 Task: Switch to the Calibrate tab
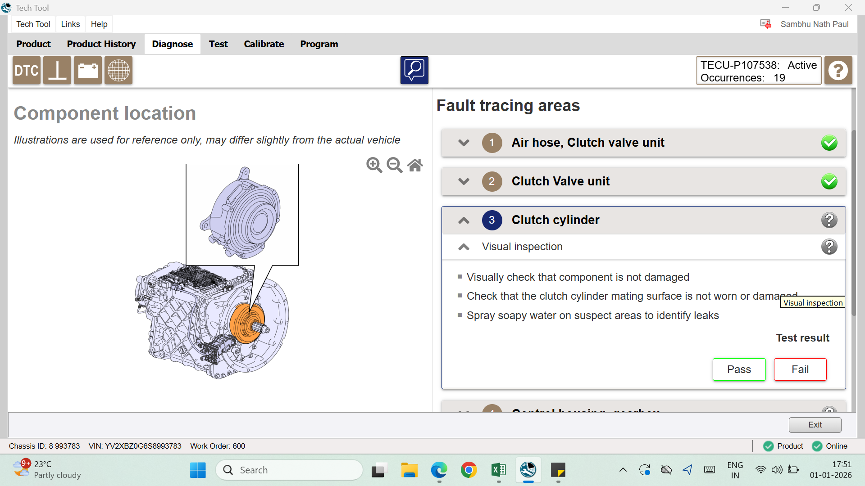(x=264, y=44)
